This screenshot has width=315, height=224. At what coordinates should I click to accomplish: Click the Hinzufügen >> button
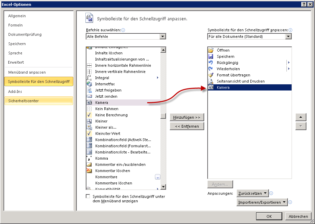[x=187, y=117]
